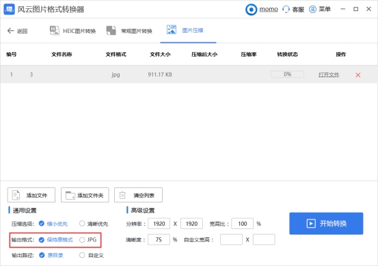This screenshot has height=266, width=378.
Task: Click the 添加文件夹 button
Action: (x=85, y=195)
